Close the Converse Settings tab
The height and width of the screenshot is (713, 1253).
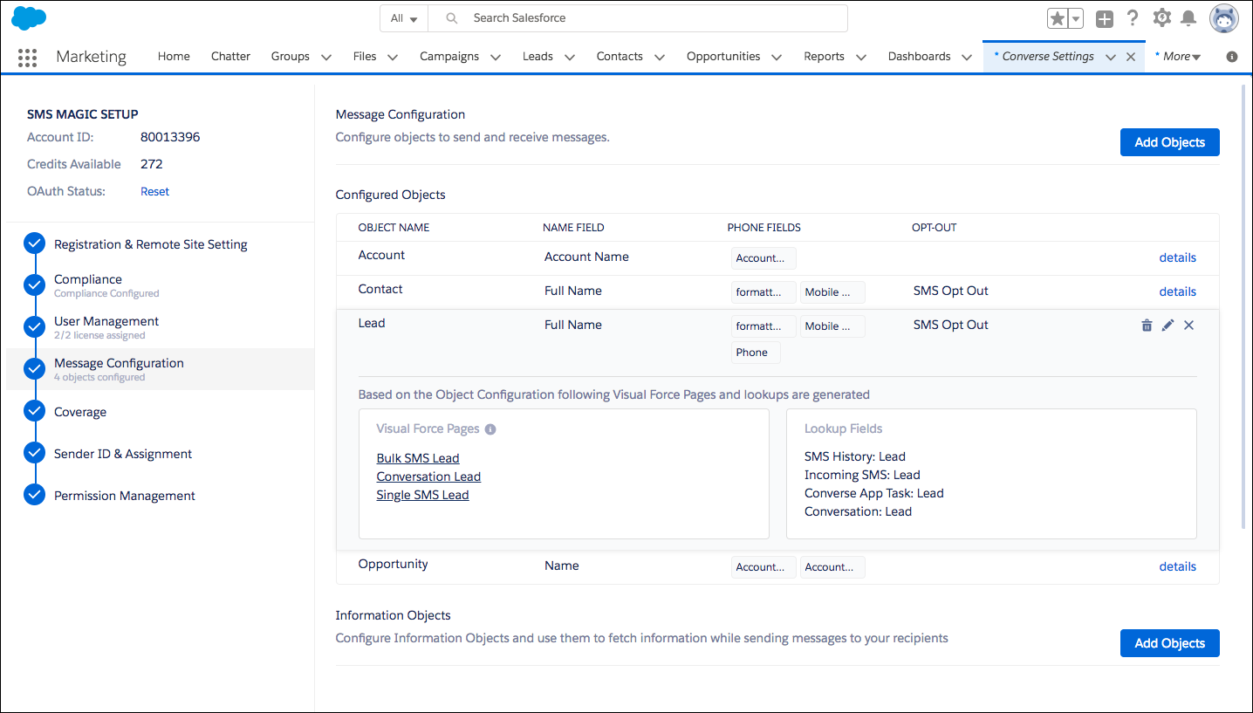[x=1131, y=57]
